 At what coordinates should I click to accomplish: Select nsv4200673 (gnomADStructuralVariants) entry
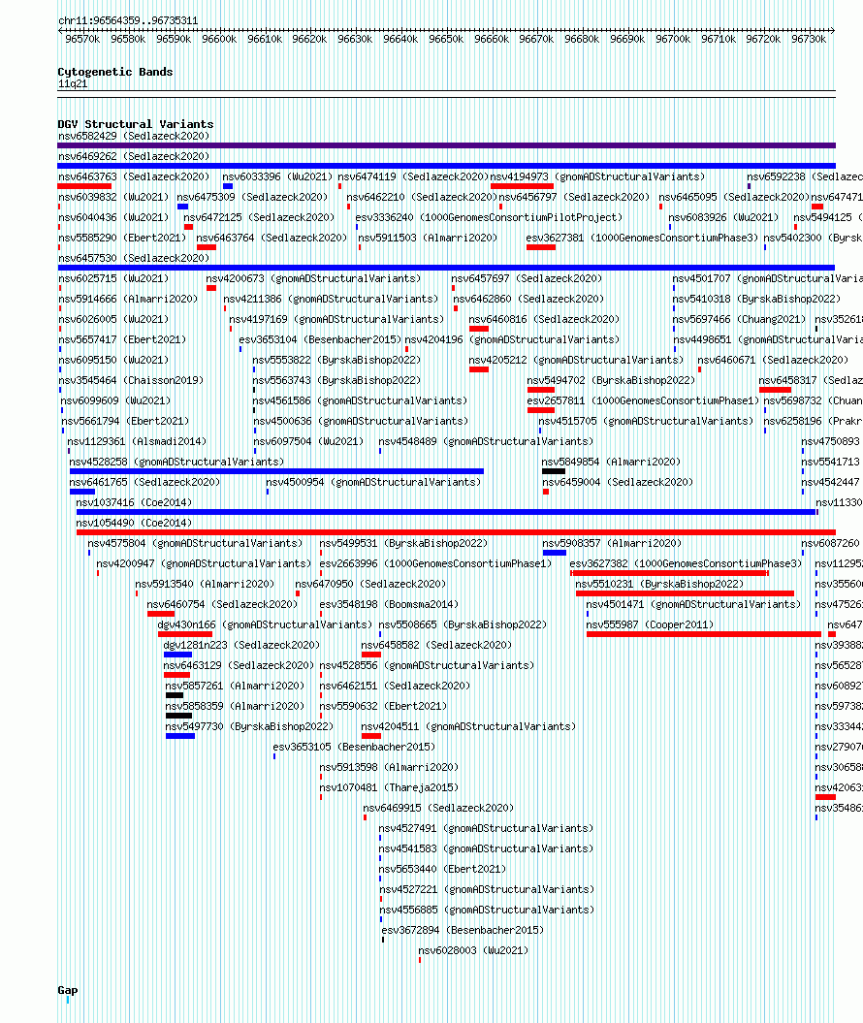coord(314,278)
